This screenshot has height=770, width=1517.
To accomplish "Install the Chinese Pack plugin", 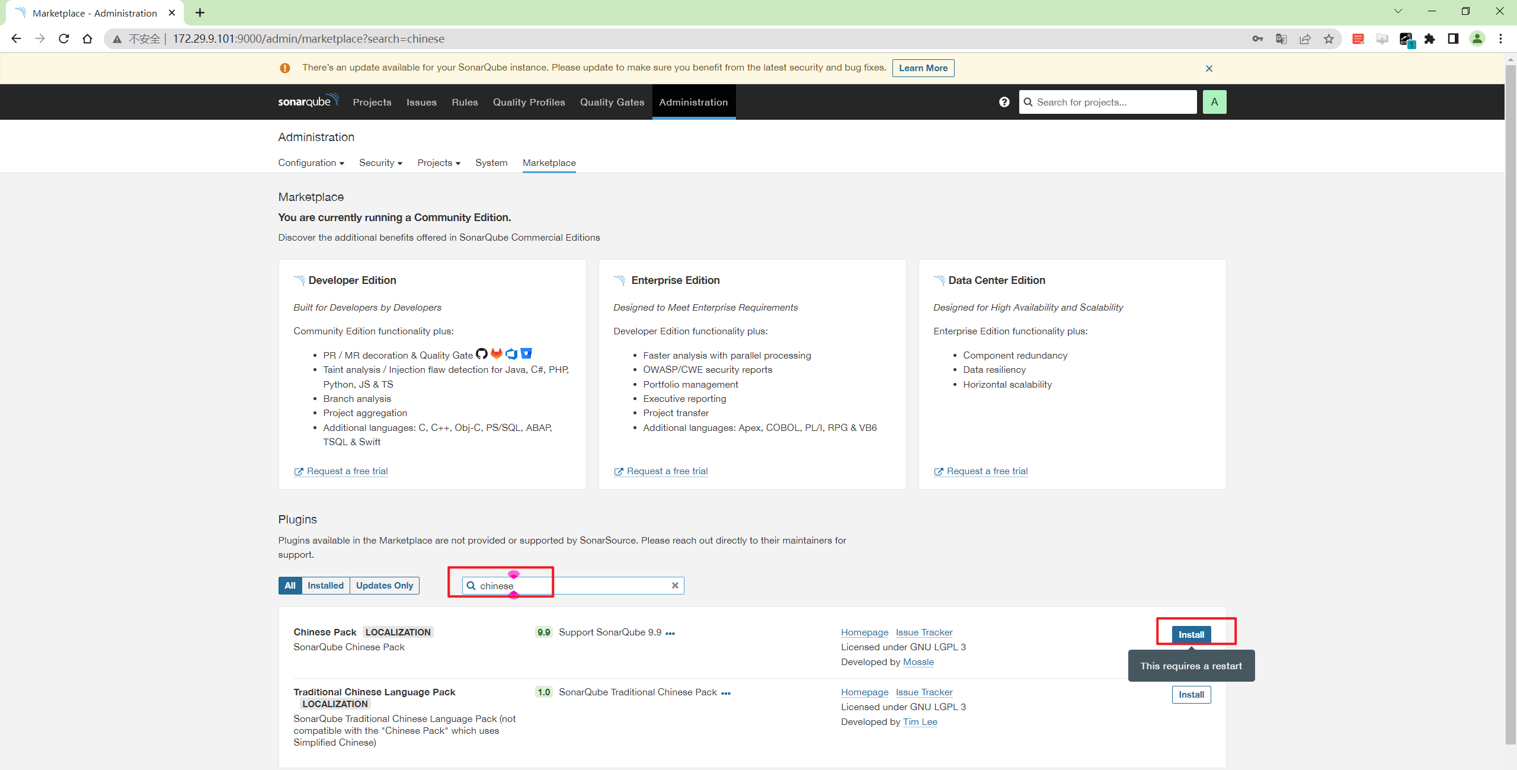I will [x=1191, y=634].
